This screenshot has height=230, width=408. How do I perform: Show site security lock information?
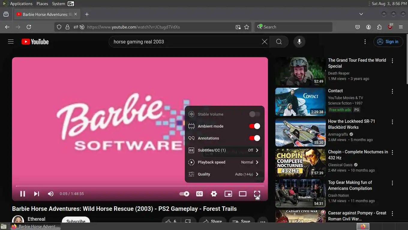pos(67,27)
